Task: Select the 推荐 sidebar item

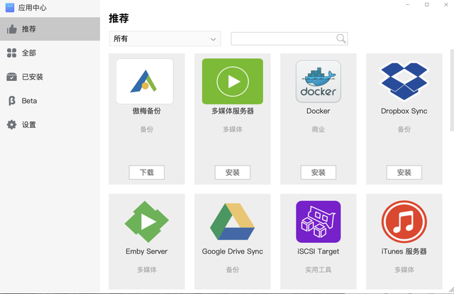Action: (x=50, y=29)
